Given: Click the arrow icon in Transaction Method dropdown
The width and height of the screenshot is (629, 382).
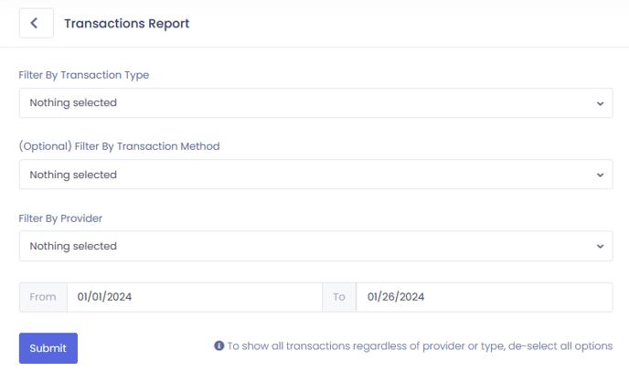Looking at the screenshot, I should [x=600, y=175].
